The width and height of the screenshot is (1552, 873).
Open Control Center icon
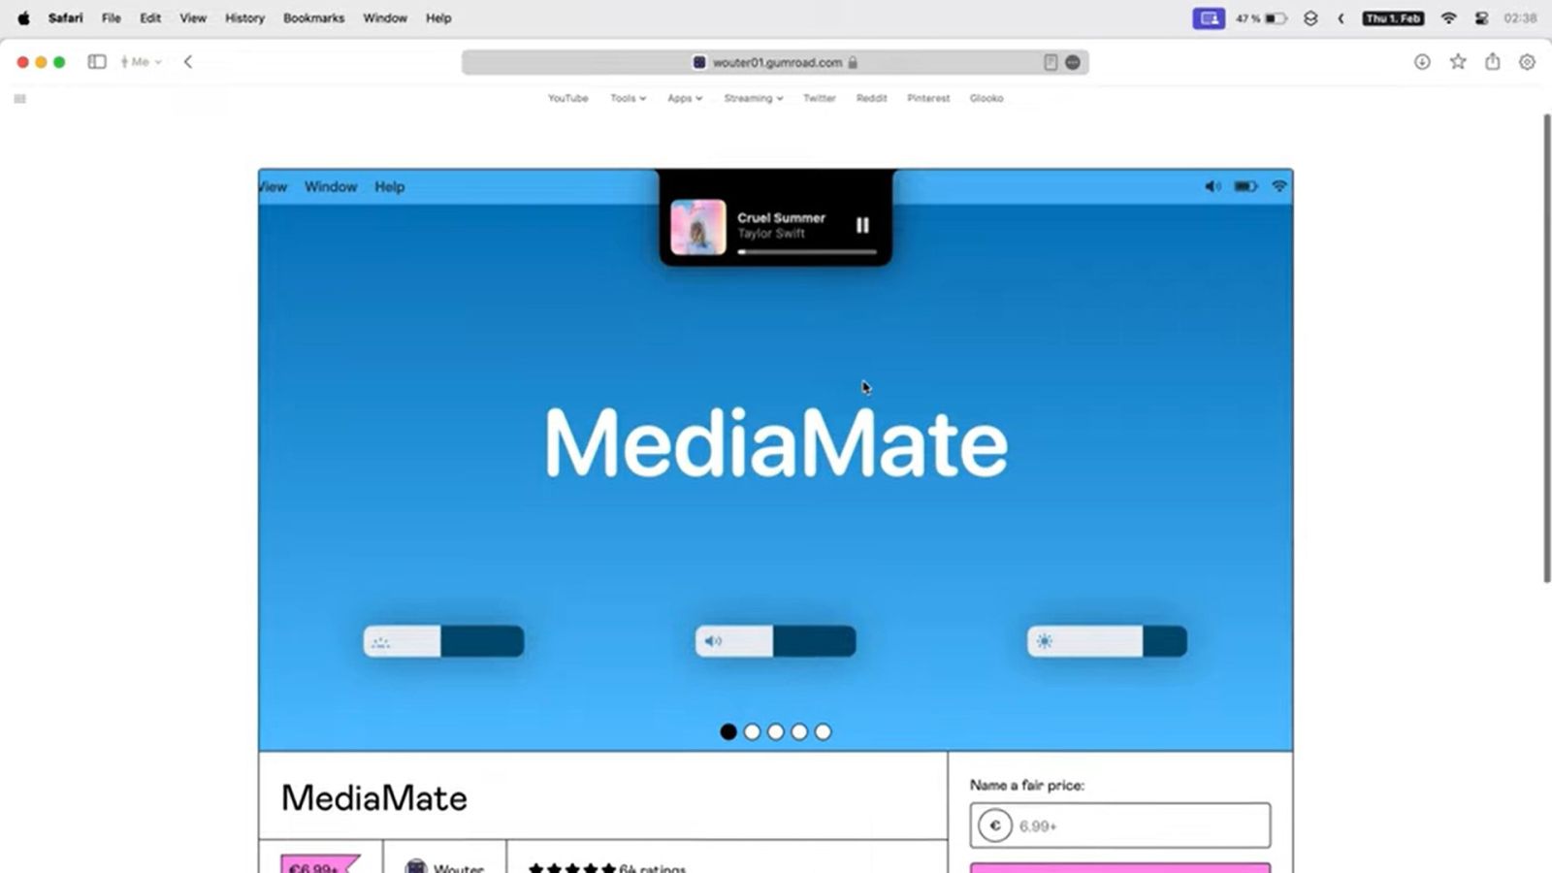(x=1481, y=18)
